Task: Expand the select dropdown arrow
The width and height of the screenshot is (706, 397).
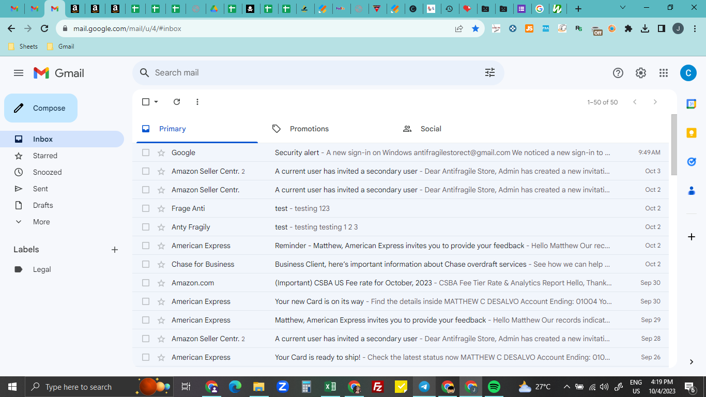Action: tap(156, 102)
